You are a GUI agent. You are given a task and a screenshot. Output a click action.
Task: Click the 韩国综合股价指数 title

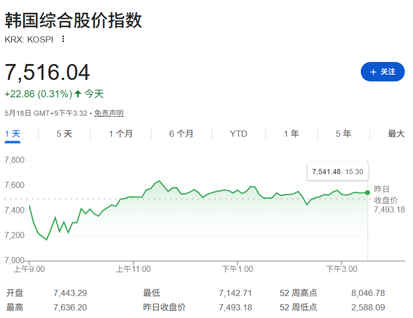(x=74, y=20)
